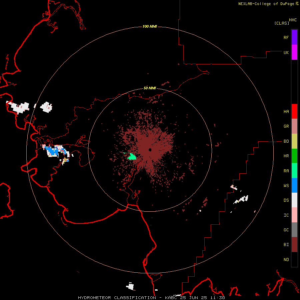
Task: Click the RF legend label
Action: 286,37
